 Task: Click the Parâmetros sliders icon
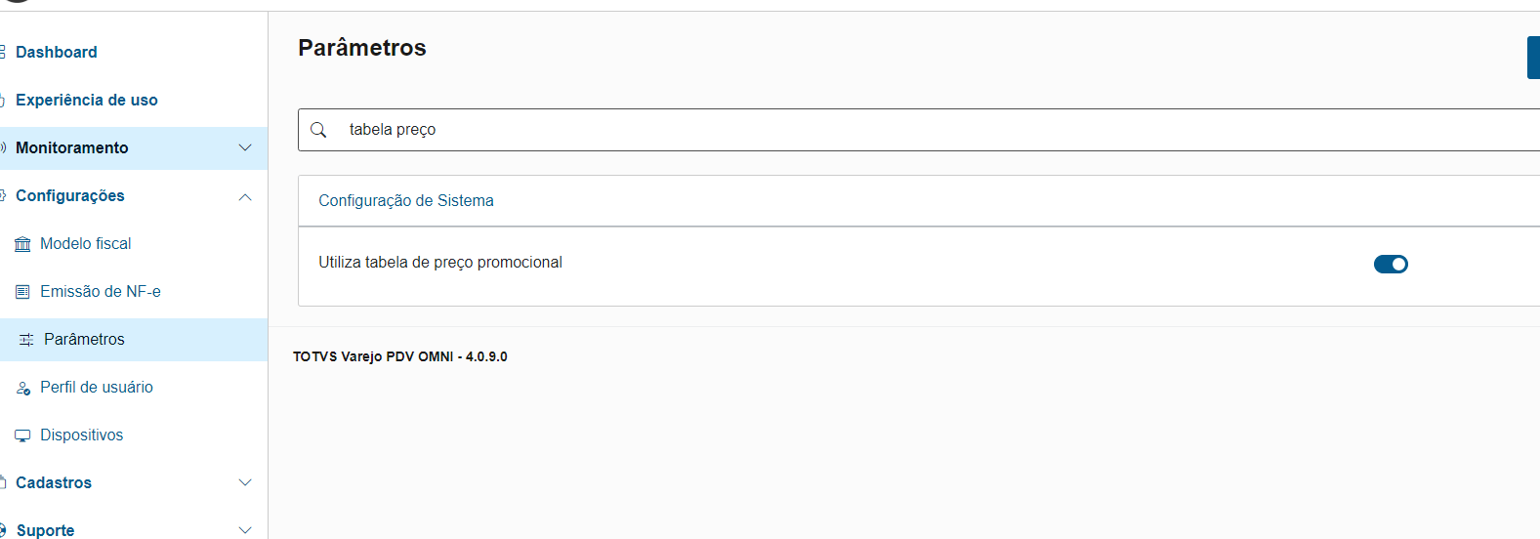(26, 340)
